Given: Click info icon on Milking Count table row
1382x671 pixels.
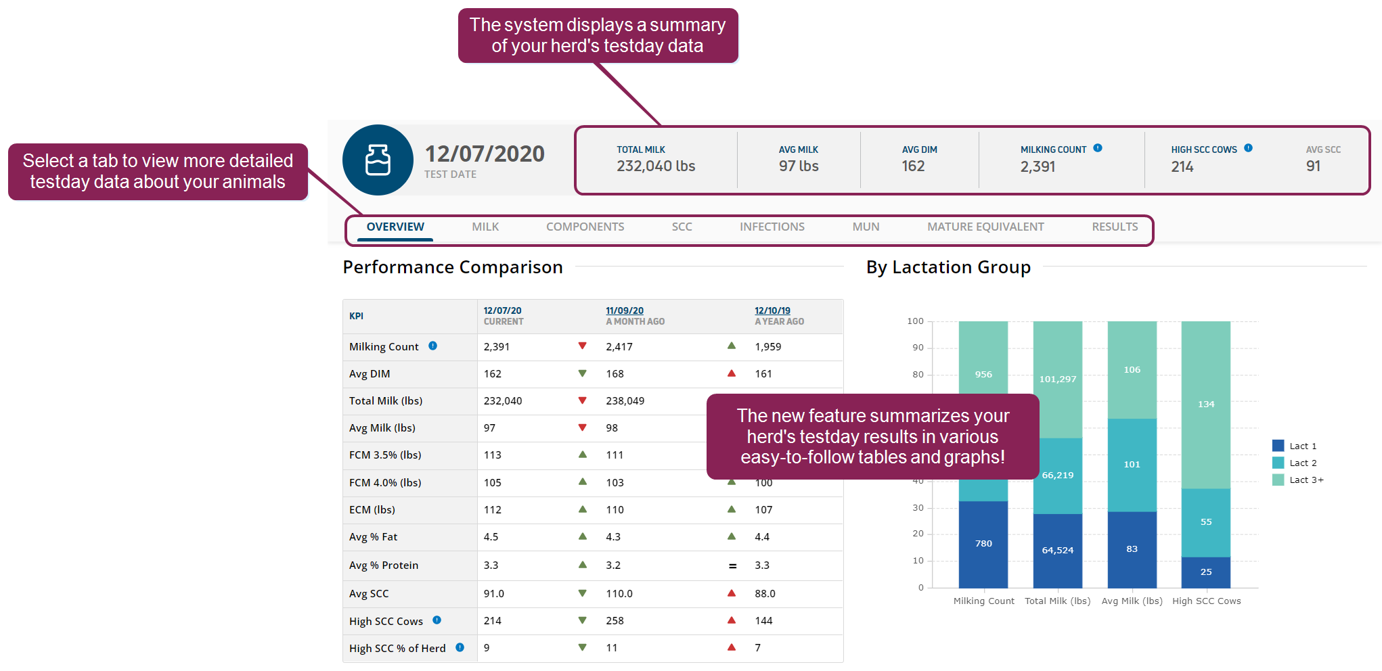Looking at the screenshot, I should pos(432,346).
